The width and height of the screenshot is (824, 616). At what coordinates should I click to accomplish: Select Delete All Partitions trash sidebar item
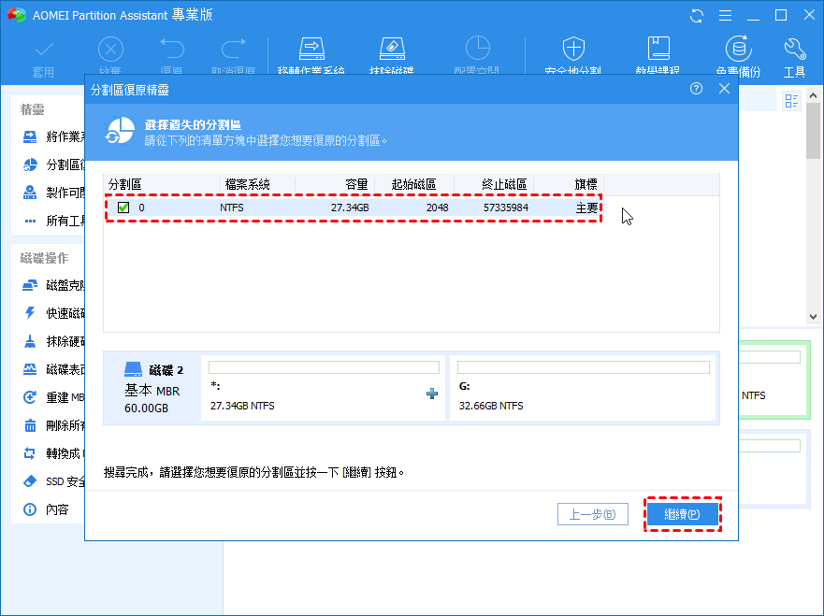tap(52, 425)
